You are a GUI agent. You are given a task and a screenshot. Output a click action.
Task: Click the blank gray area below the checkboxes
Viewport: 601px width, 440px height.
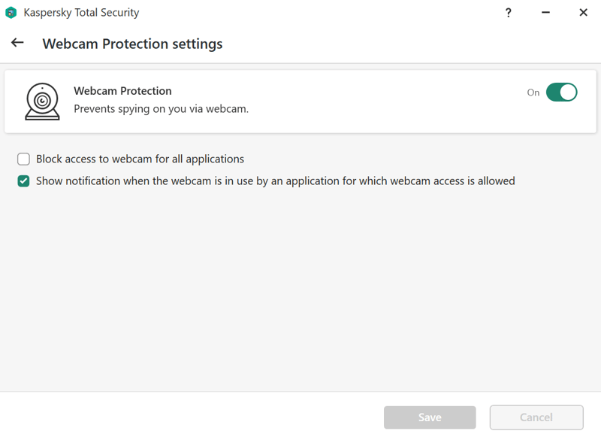click(x=300, y=288)
